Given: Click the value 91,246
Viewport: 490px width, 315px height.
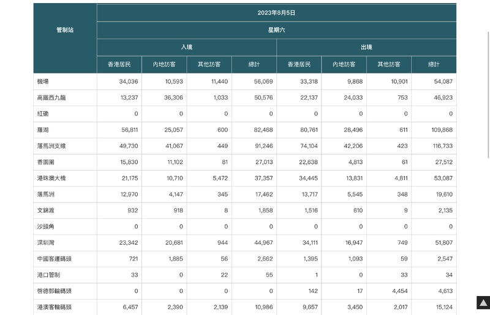Looking at the screenshot, I should (x=264, y=146).
